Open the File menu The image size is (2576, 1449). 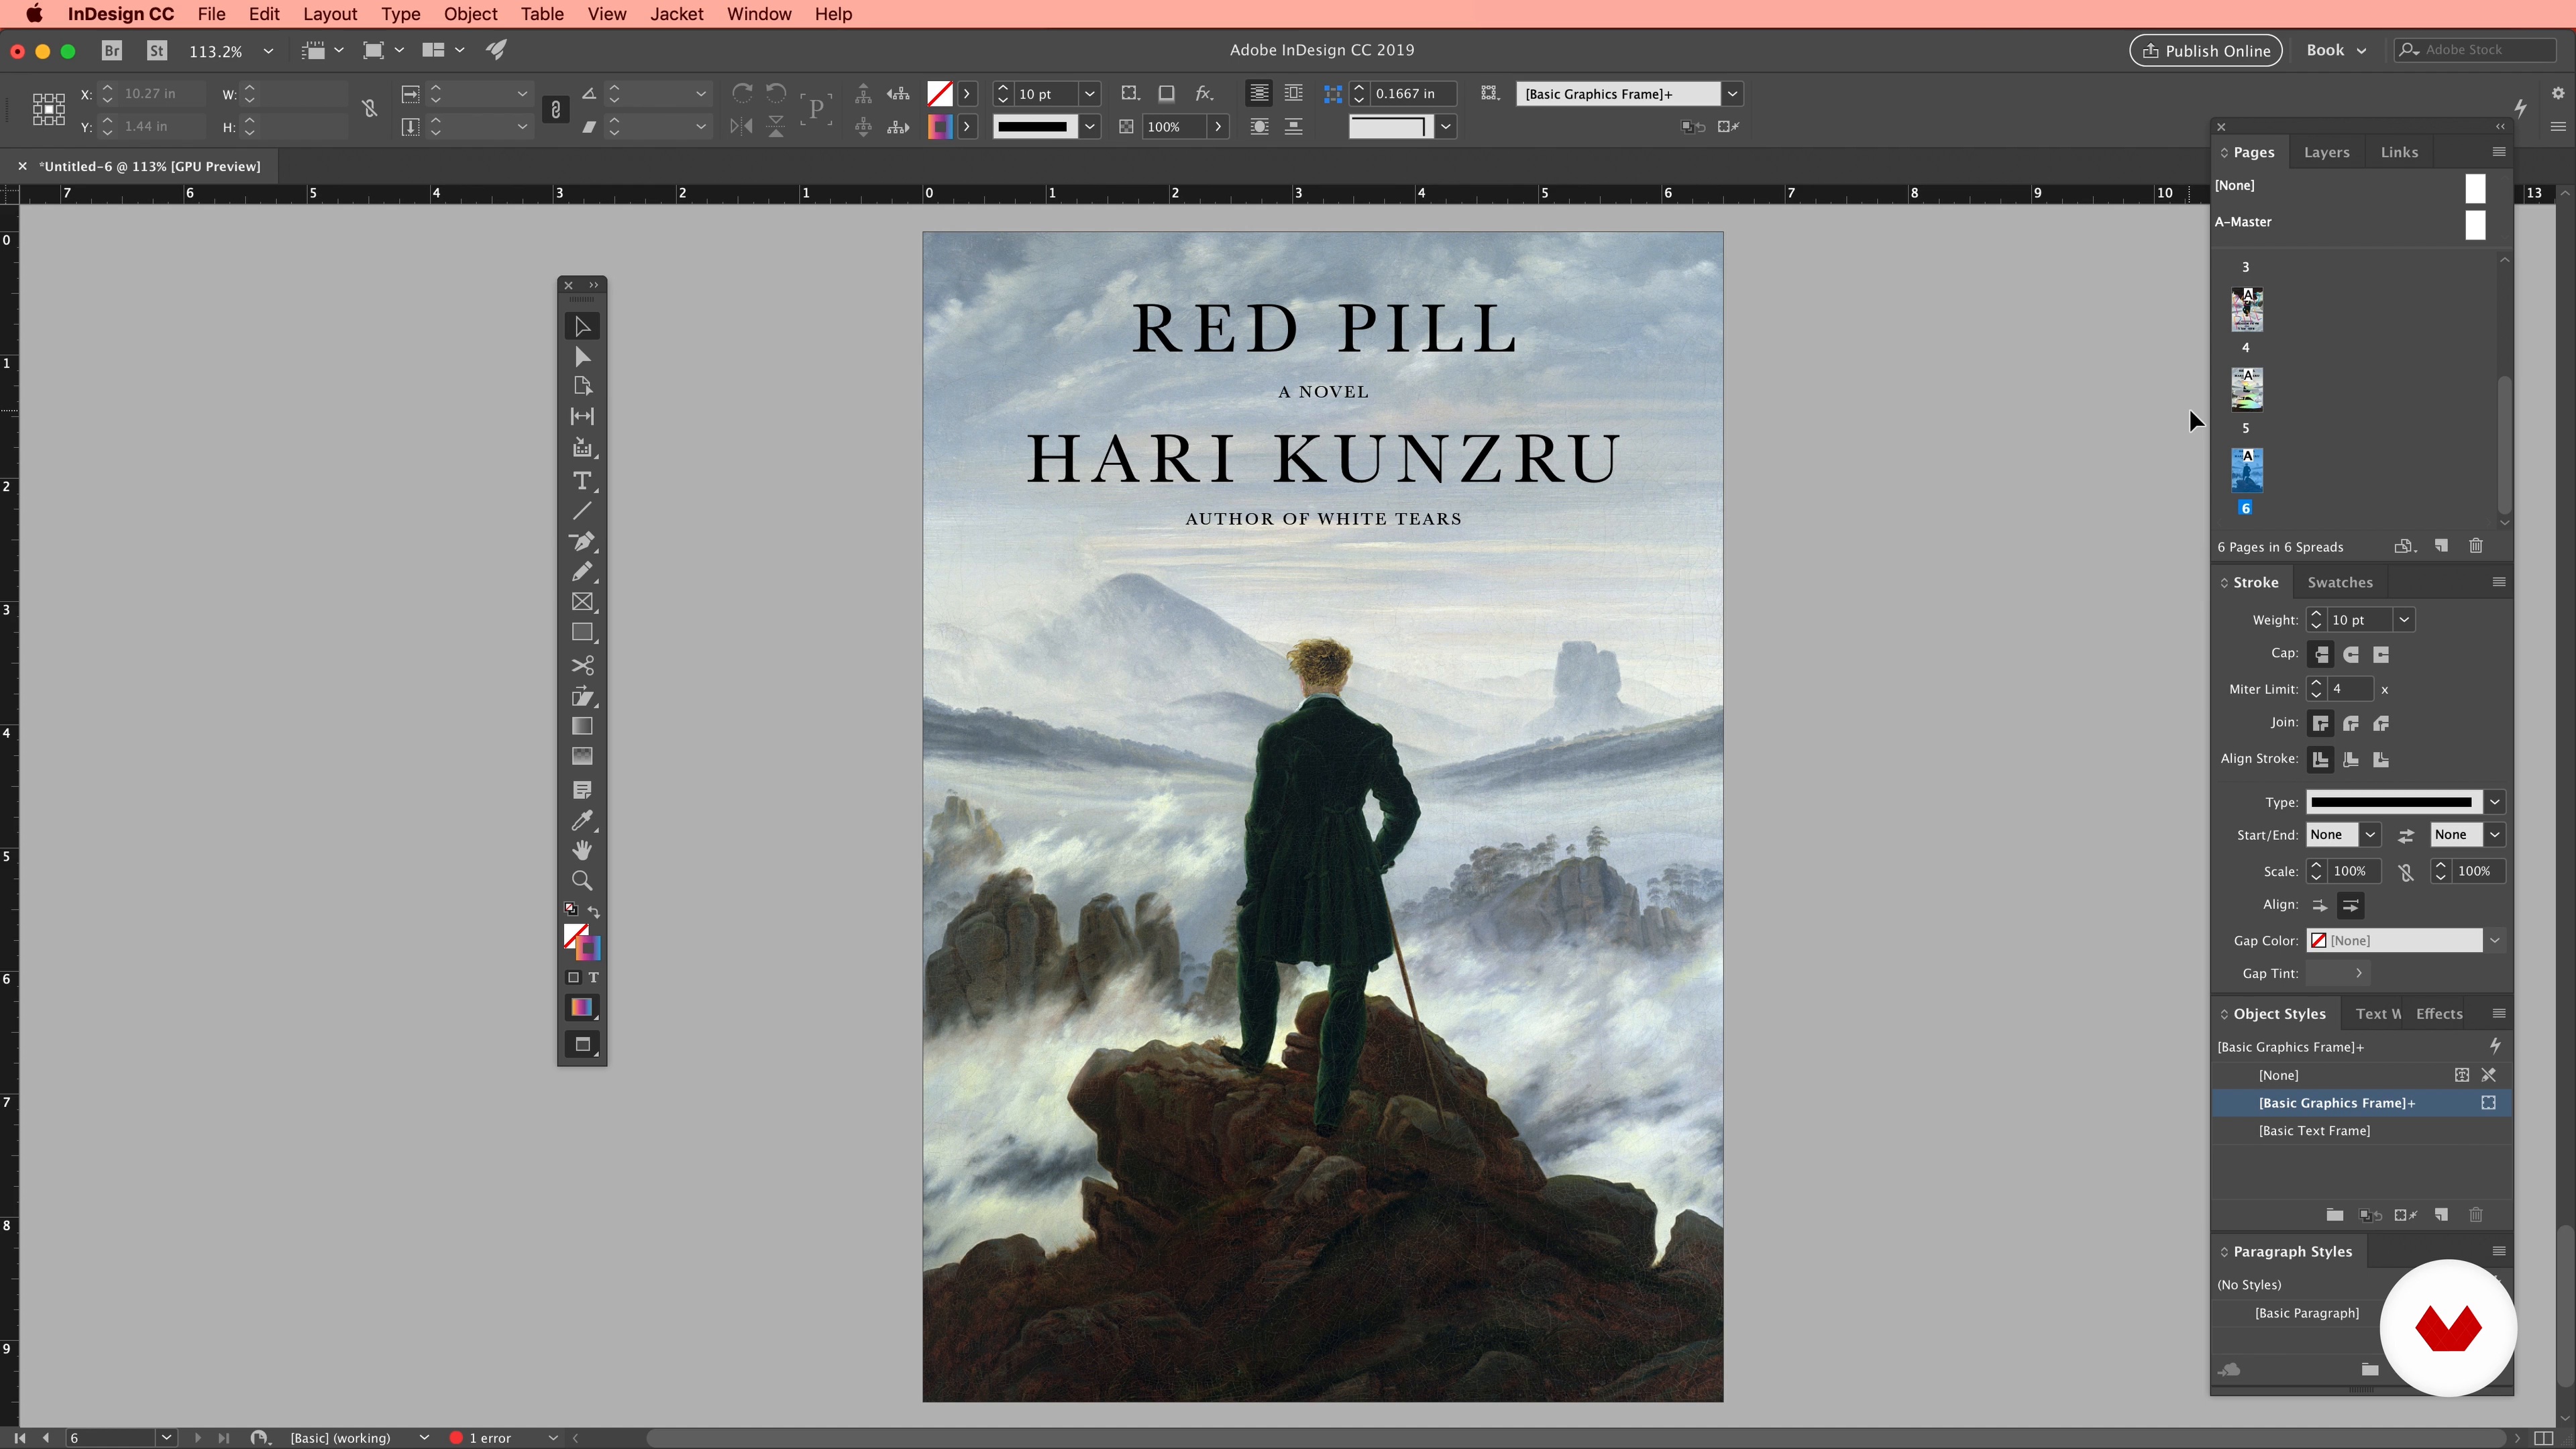pyautogui.click(x=211, y=14)
